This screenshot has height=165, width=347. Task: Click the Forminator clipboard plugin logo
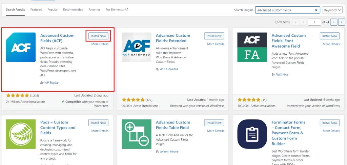[252, 134]
